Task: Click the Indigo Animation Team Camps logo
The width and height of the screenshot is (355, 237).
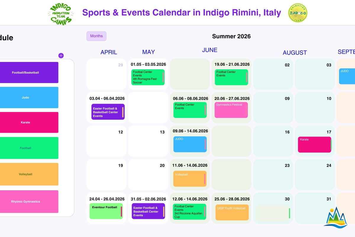Action: [60, 14]
